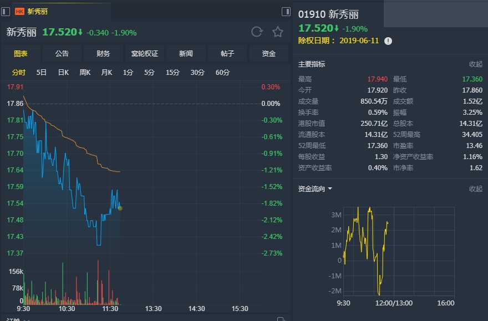Viewport: 488px width, 321px height.
Task: Click latest price marker dot on chart
Action: [x=120, y=208]
